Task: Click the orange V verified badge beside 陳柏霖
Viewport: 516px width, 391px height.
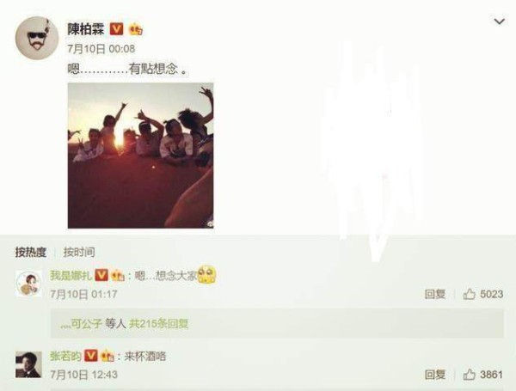Action: click(116, 29)
